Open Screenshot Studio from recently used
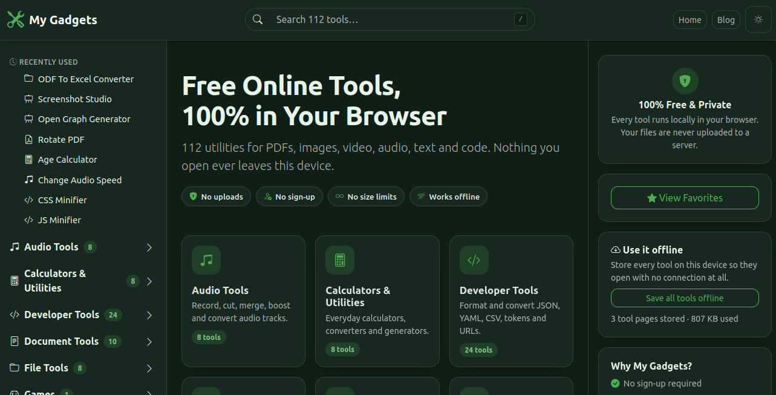Viewport: 776px width, 395px height. click(75, 99)
